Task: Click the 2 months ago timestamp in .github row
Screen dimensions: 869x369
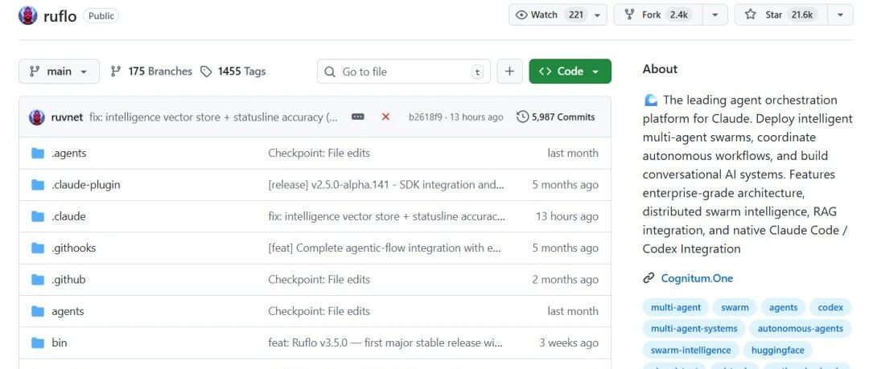Action: [566, 280]
